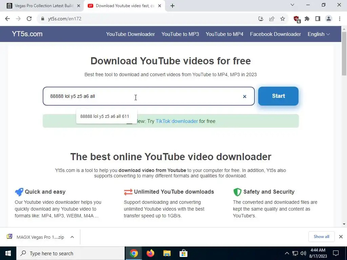Clear the search field with X icon

click(x=245, y=96)
